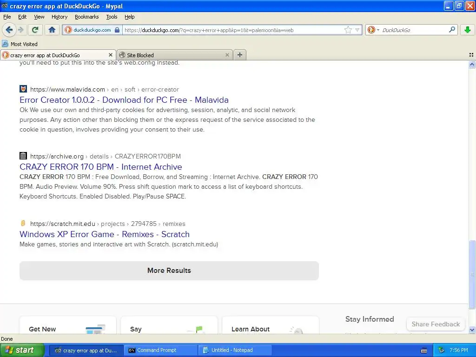This screenshot has width=476, height=357.
Task: Open a new tab with plus button
Action: pyautogui.click(x=240, y=55)
